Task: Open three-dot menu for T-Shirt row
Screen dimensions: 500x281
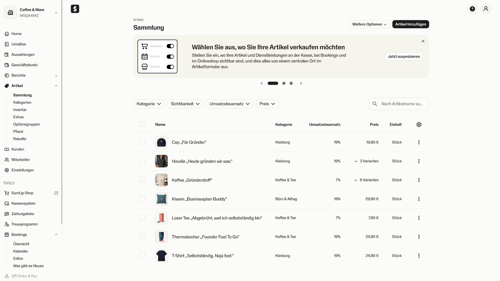Action: [419, 256]
